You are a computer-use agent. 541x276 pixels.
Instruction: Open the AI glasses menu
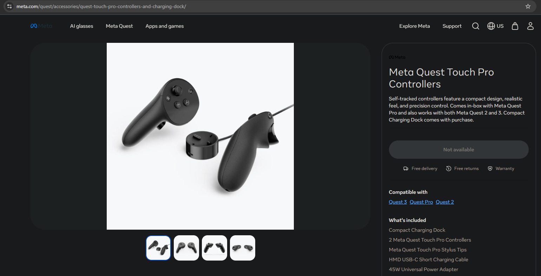pyautogui.click(x=81, y=26)
